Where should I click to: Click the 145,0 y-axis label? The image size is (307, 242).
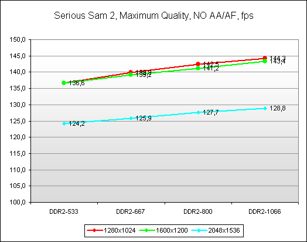[18, 56]
